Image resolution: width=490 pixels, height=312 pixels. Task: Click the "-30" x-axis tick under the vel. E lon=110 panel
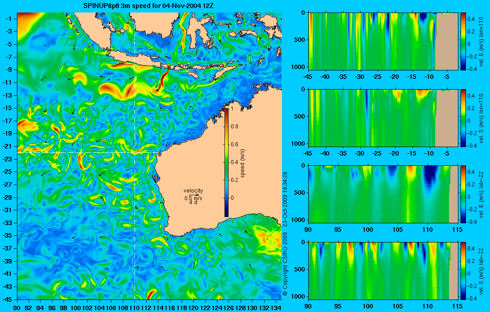tap(360, 77)
